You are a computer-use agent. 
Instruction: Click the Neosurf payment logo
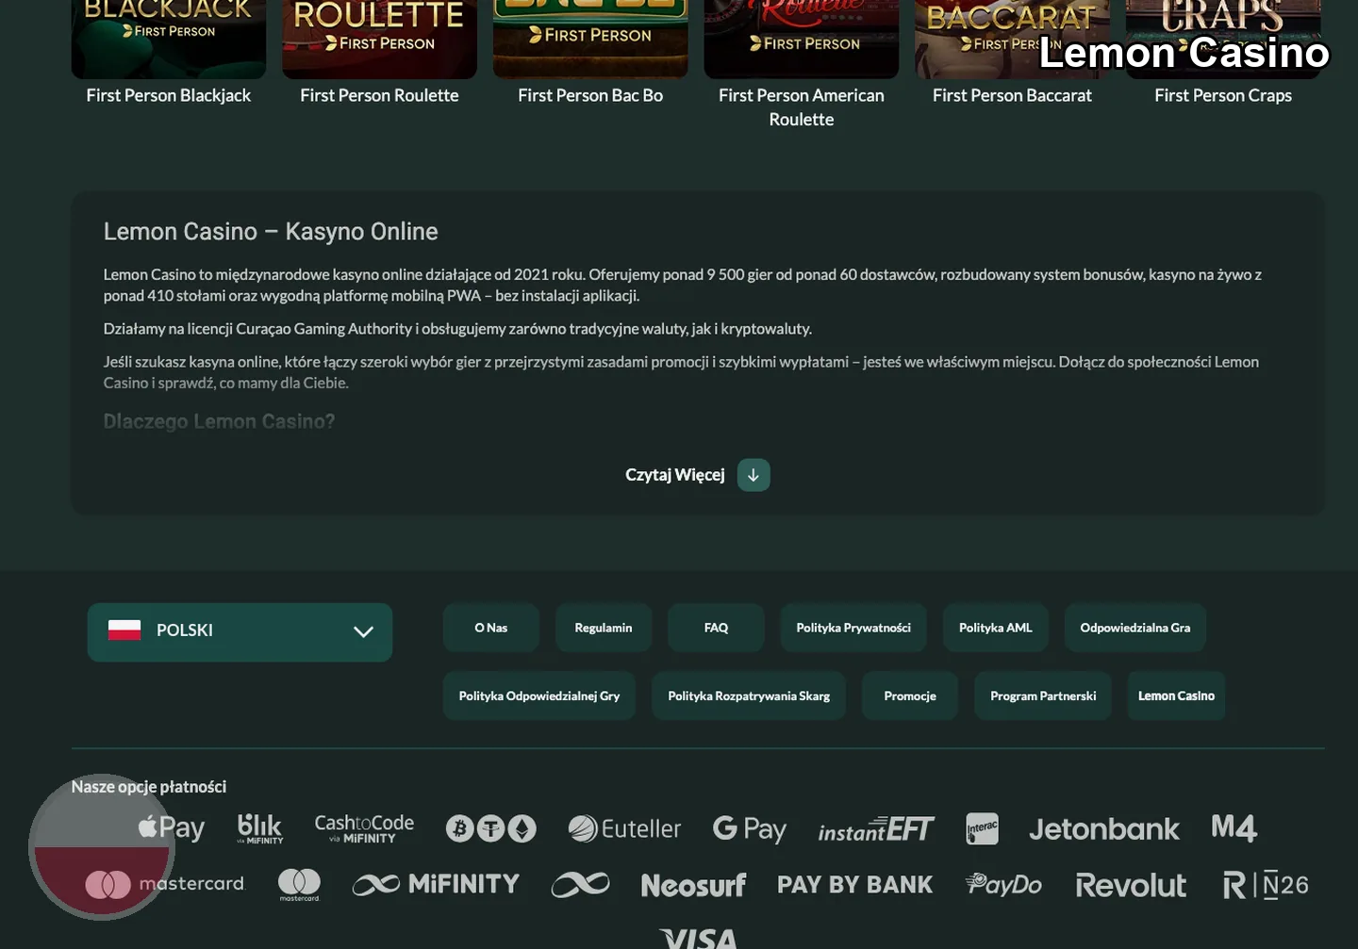(x=693, y=885)
